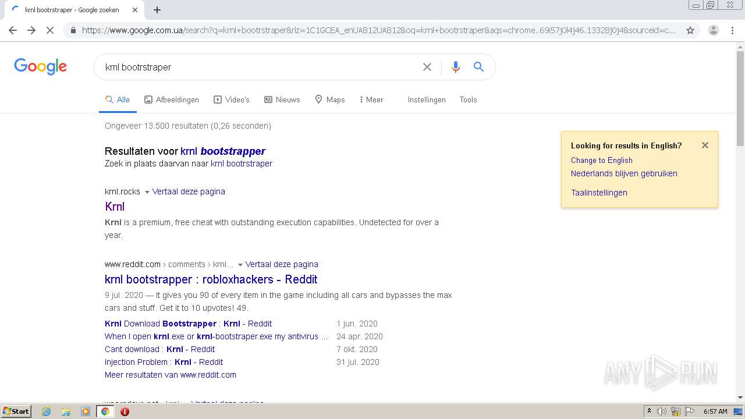Click the site lock icon

pos(73,30)
